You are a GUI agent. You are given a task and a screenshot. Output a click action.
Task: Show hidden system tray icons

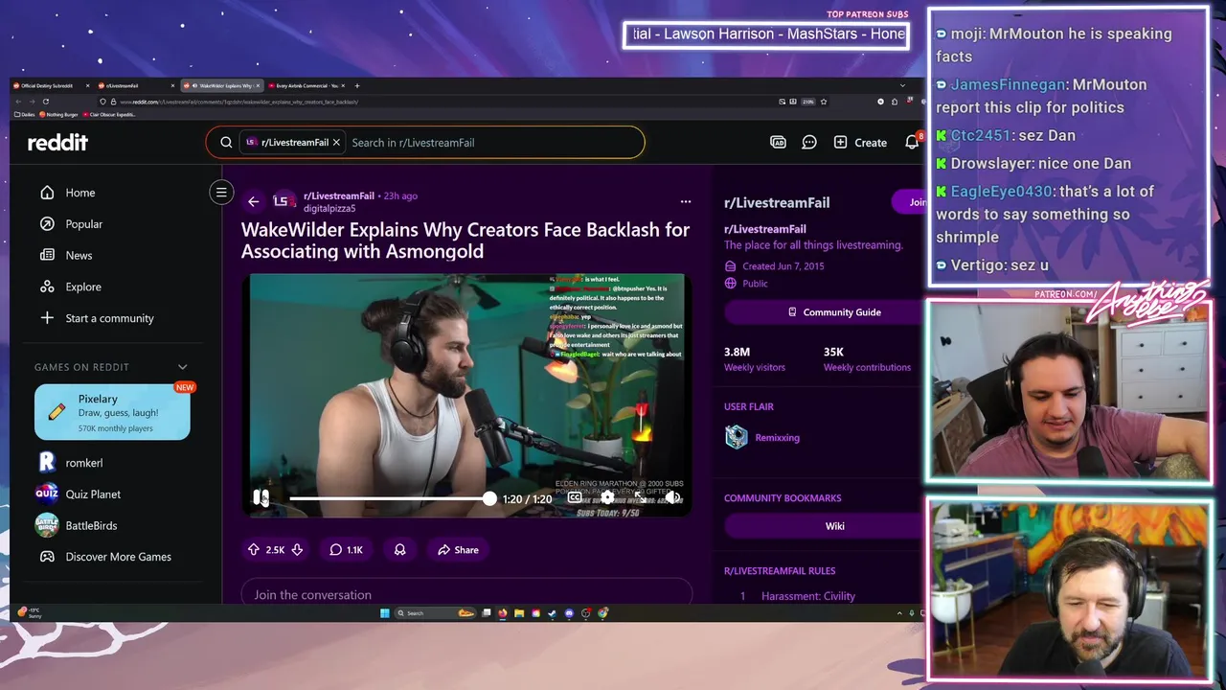[899, 613]
